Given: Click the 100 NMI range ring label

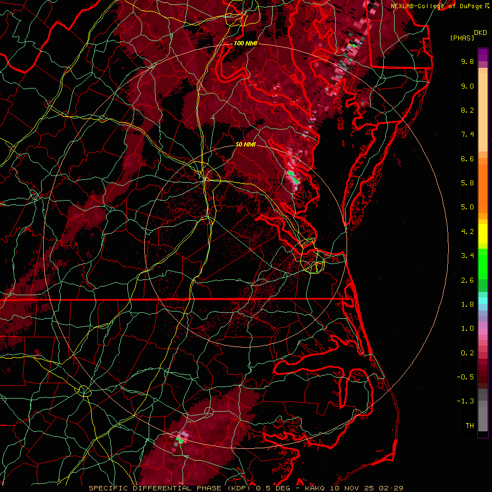Looking at the screenshot, I should [x=245, y=43].
